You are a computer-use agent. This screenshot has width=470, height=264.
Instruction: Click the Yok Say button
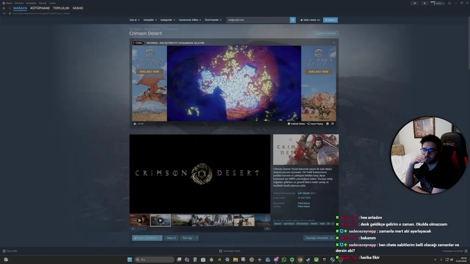pyautogui.click(x=187, y=238)
